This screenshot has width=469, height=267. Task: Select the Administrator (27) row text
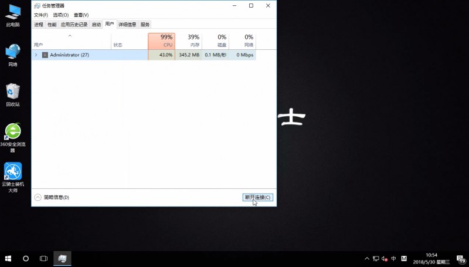tap(69, 55)
